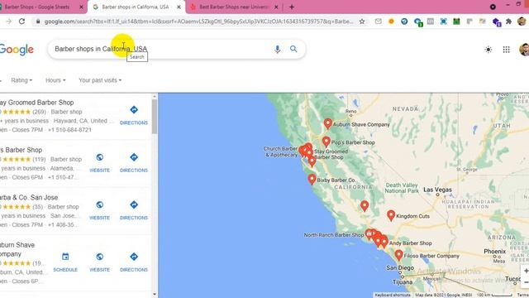The height and width of the screenshot is (298, 529).
Task: Open the Barba & Co. San Jose listing
Action: point(29,197)
